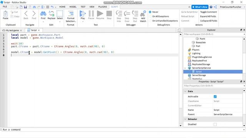Click the split-view icon above the editor
This screenshot has height=138, width=246.
179,30
